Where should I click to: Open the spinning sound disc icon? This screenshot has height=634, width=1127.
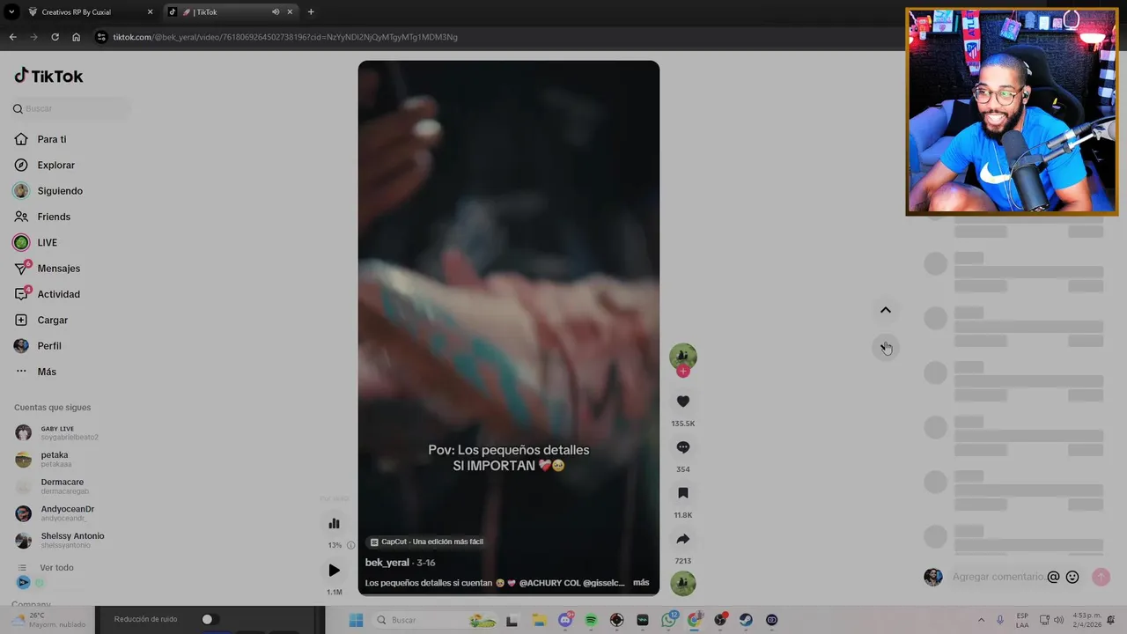click(682, 583)
